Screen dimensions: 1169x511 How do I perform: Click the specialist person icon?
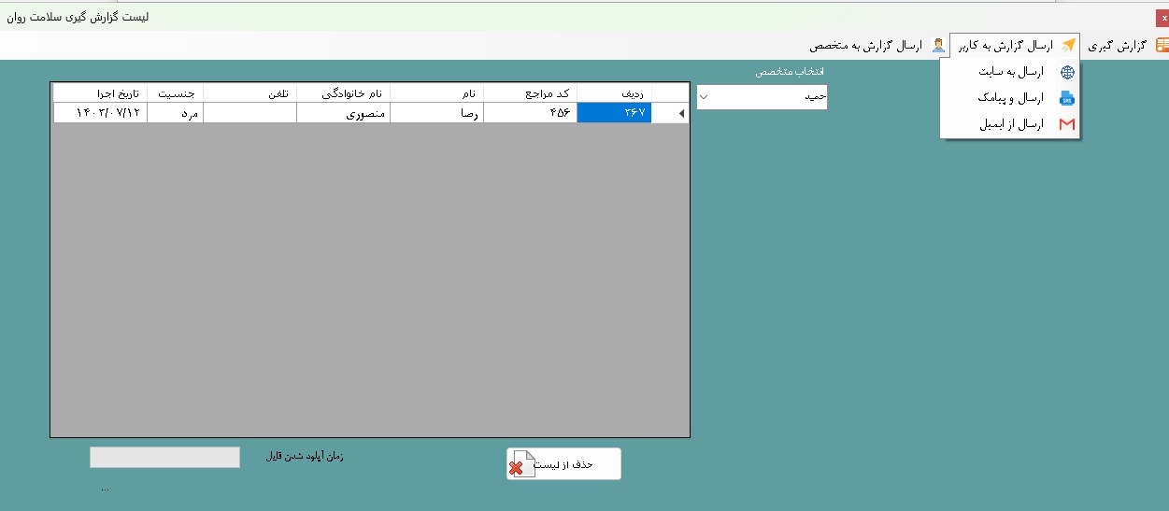pyautogui.click(x=937, y=46)
